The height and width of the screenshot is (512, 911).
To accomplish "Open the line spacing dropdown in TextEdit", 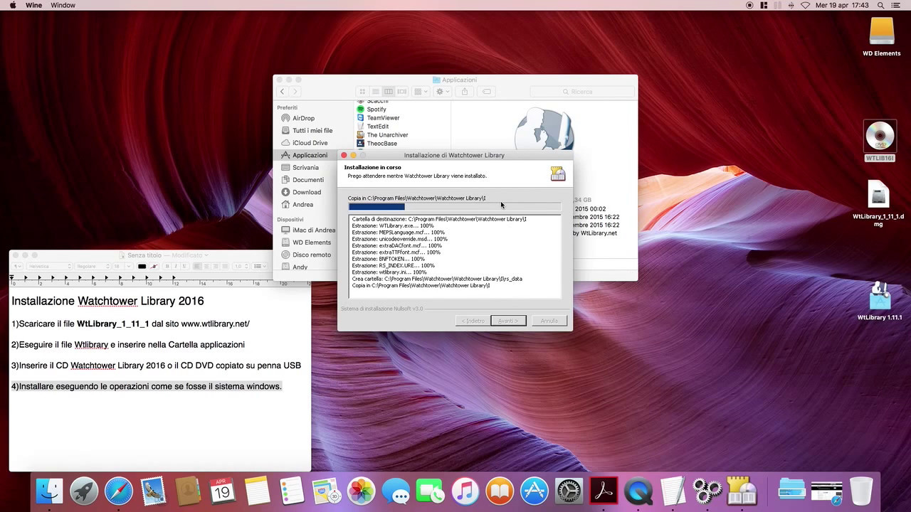I will click(x=242, y=267).
